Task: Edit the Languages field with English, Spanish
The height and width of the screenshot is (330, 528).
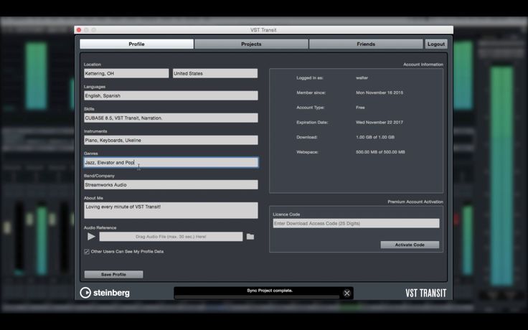Action: pyautogui.click(x=171, y=95)
